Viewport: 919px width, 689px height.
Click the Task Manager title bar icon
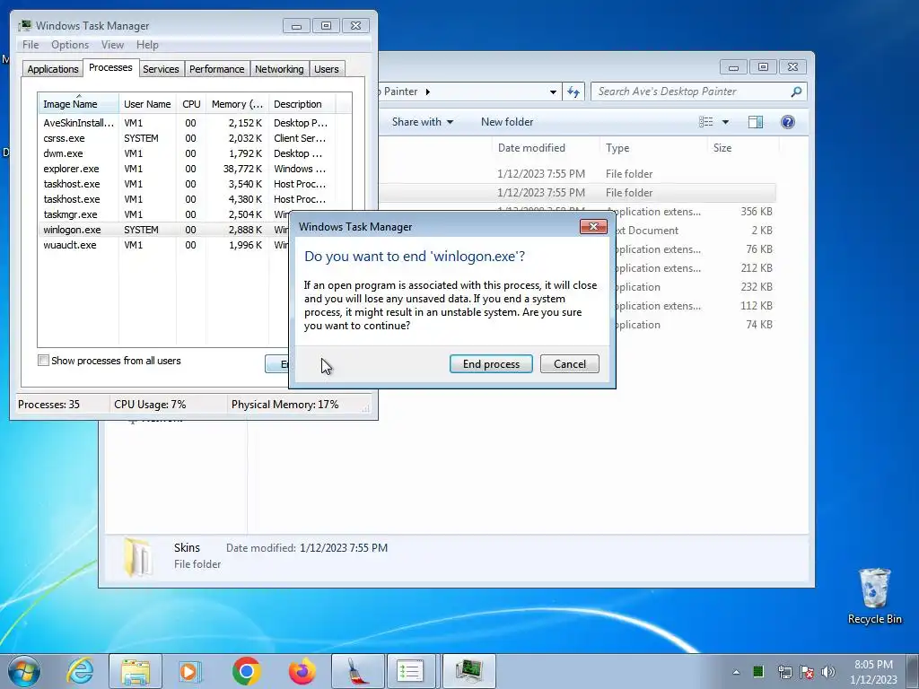[x=24, y=25]
